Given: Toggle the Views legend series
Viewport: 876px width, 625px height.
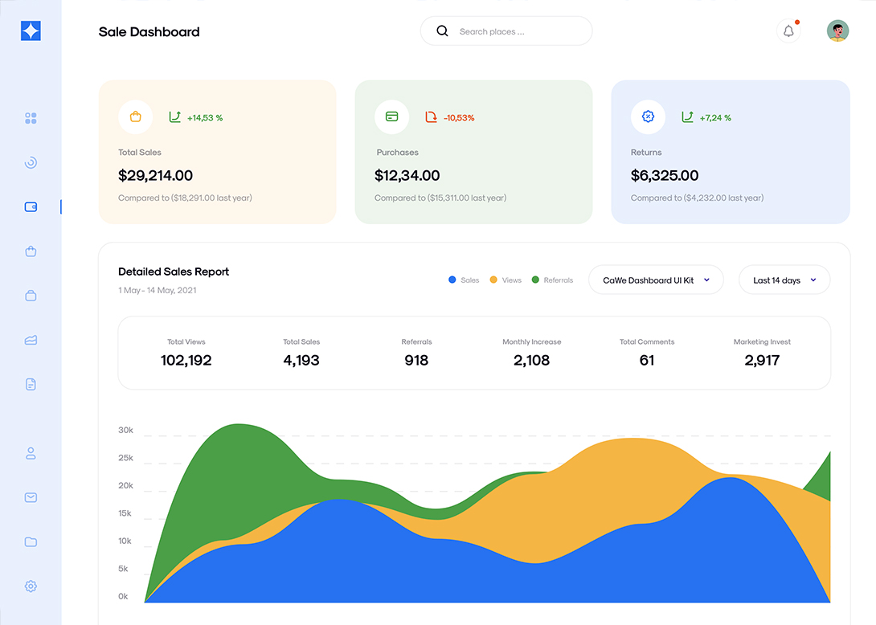Looking at the screenshot, I should (x=506, y=280).
